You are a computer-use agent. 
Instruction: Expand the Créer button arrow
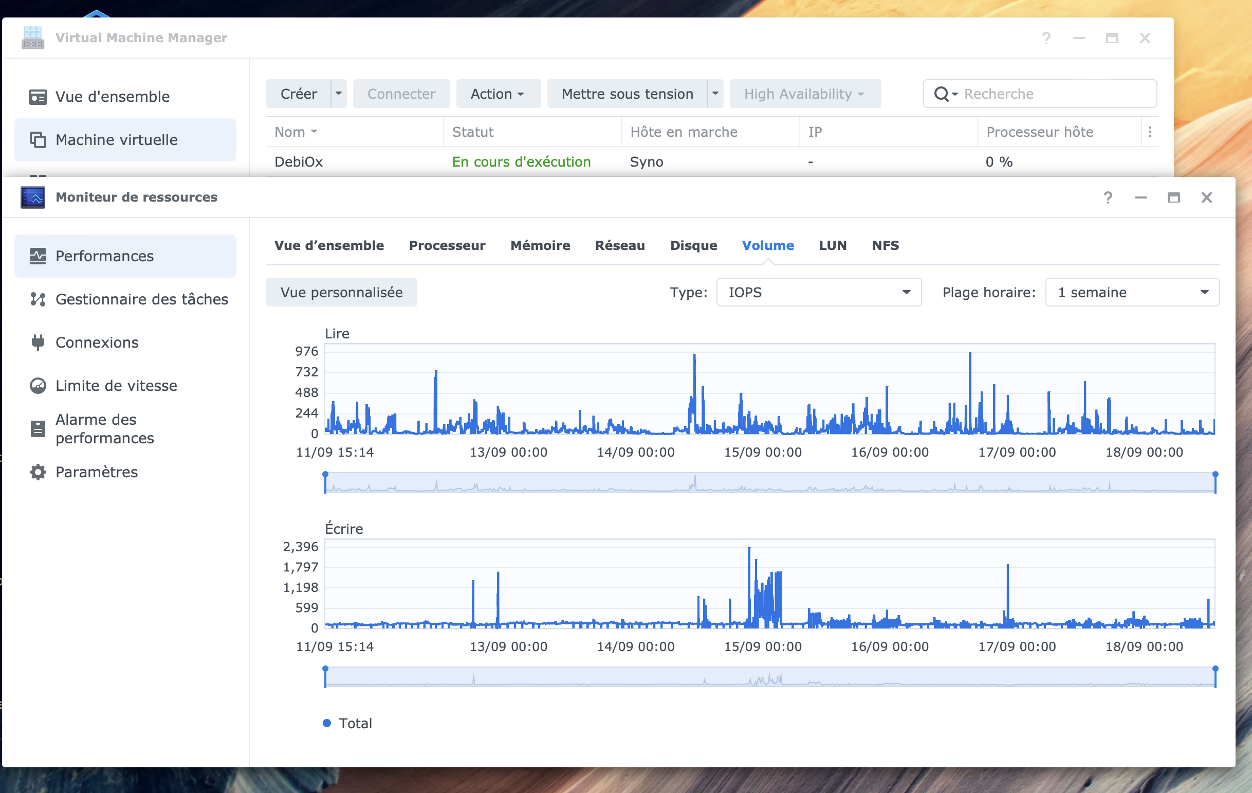tap(339, 94)
